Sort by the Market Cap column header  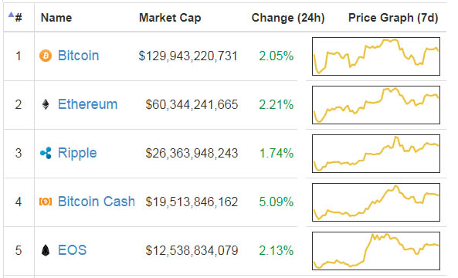(x=170, y=18)
